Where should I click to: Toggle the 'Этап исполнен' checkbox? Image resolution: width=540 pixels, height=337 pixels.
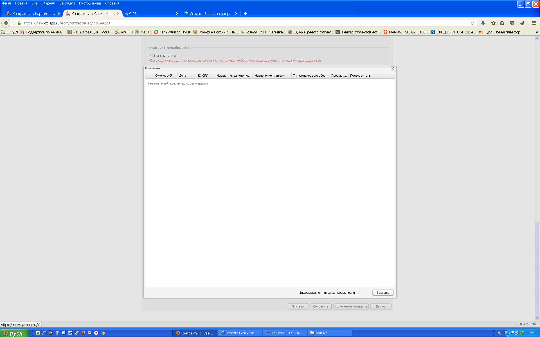pos(150,56)
